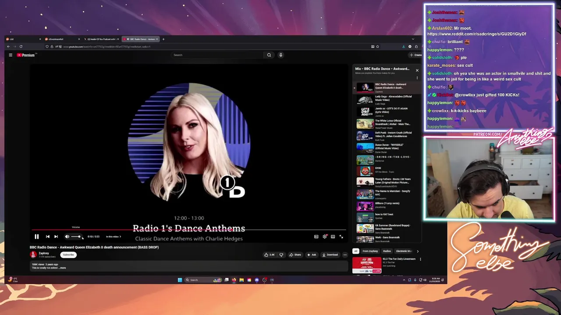This screenshot has width=561, height=315.
Task: Open the player settings gear
Action: pyautogui.click(x=325, y=237)
